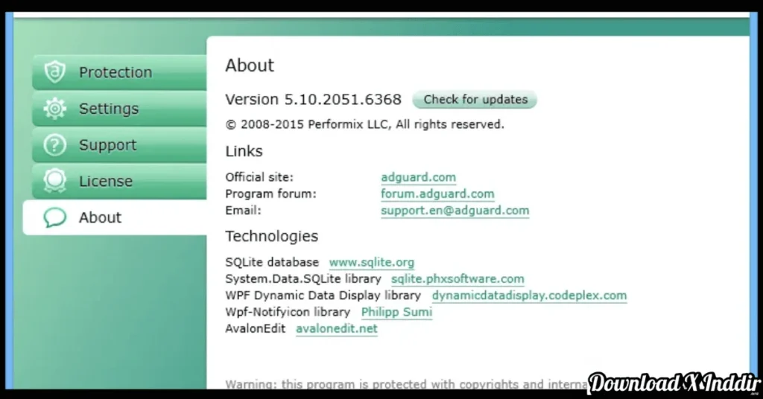Click the 'Official site:' label
This screenshot has height=399, width=763.
(x=259, y=177)
